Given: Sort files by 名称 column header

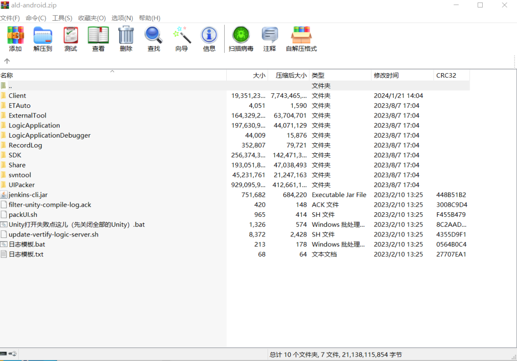Looking at the screenshot, I should pyautogui.click(x=7, y=76).
